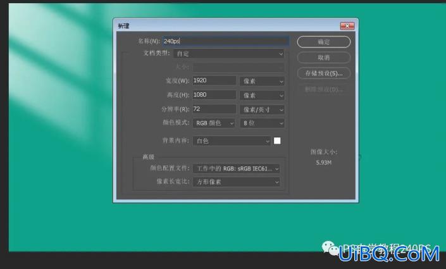Open the 像素/英寸 resolution unit dropdown
This screenshot has height=269, width=446.
coord(262,109)
